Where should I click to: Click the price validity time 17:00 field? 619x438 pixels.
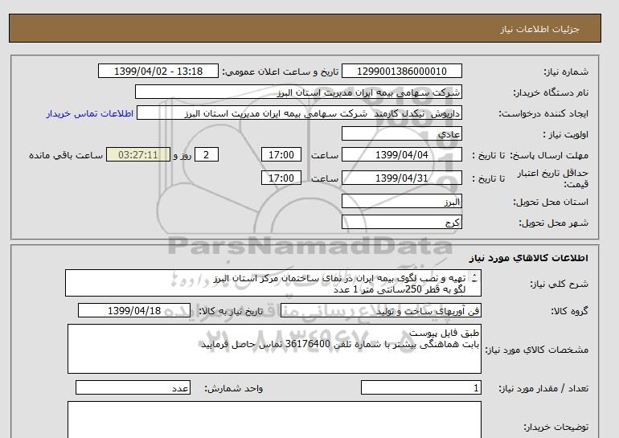[x=281, y=178]
